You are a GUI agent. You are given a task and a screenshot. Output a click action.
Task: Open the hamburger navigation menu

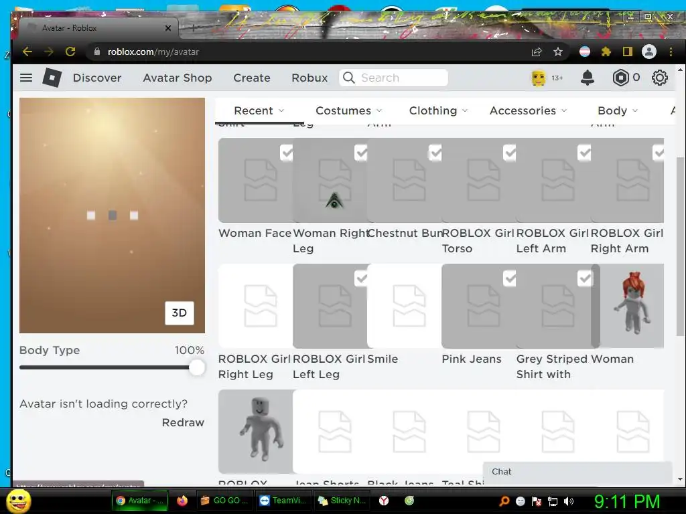[26, 78]
